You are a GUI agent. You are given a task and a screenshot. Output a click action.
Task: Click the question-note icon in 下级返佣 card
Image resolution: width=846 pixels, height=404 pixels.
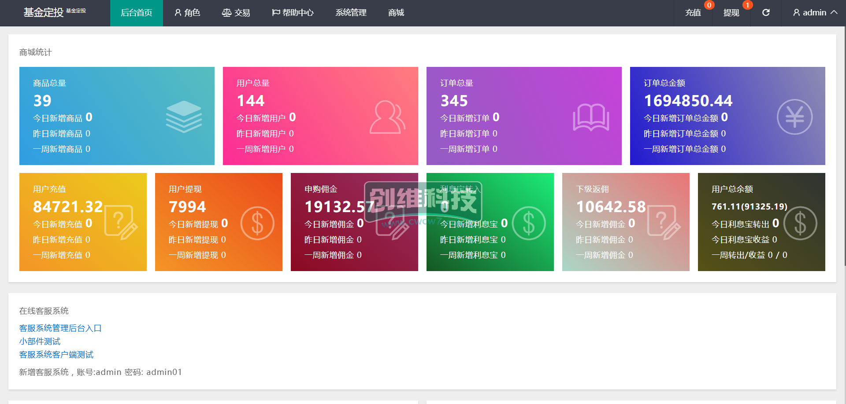coord(664,222)
